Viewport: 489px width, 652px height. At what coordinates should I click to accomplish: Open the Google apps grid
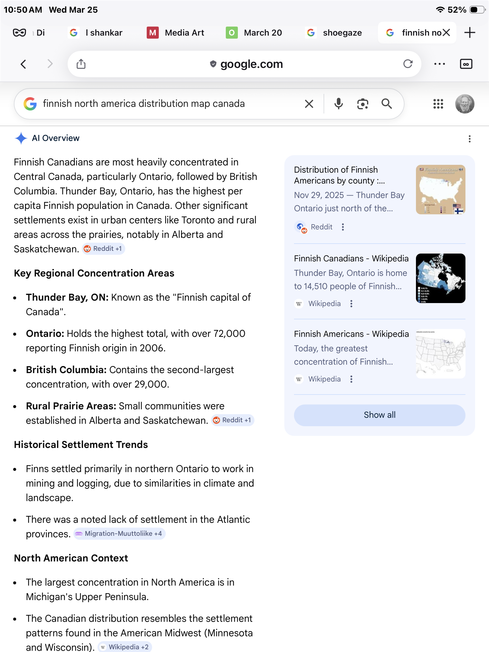coord(438,104)
